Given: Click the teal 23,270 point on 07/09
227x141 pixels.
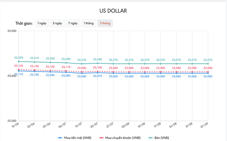Looking at the screenshot, I should pyautogui.click(x=208, y=64).
